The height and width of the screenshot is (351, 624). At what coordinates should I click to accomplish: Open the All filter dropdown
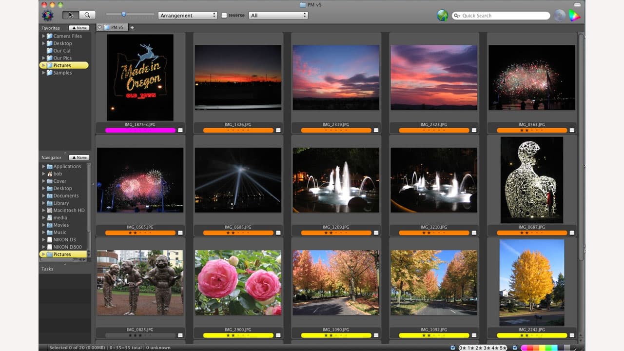pyautogui.click(x=278, y=15)
